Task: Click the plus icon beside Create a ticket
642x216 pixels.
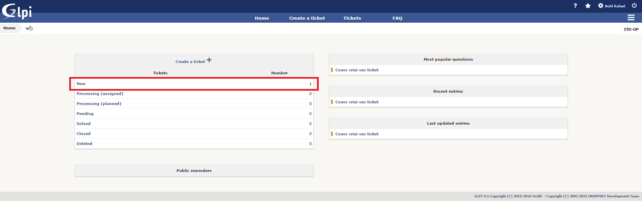Action: (209, 60)
